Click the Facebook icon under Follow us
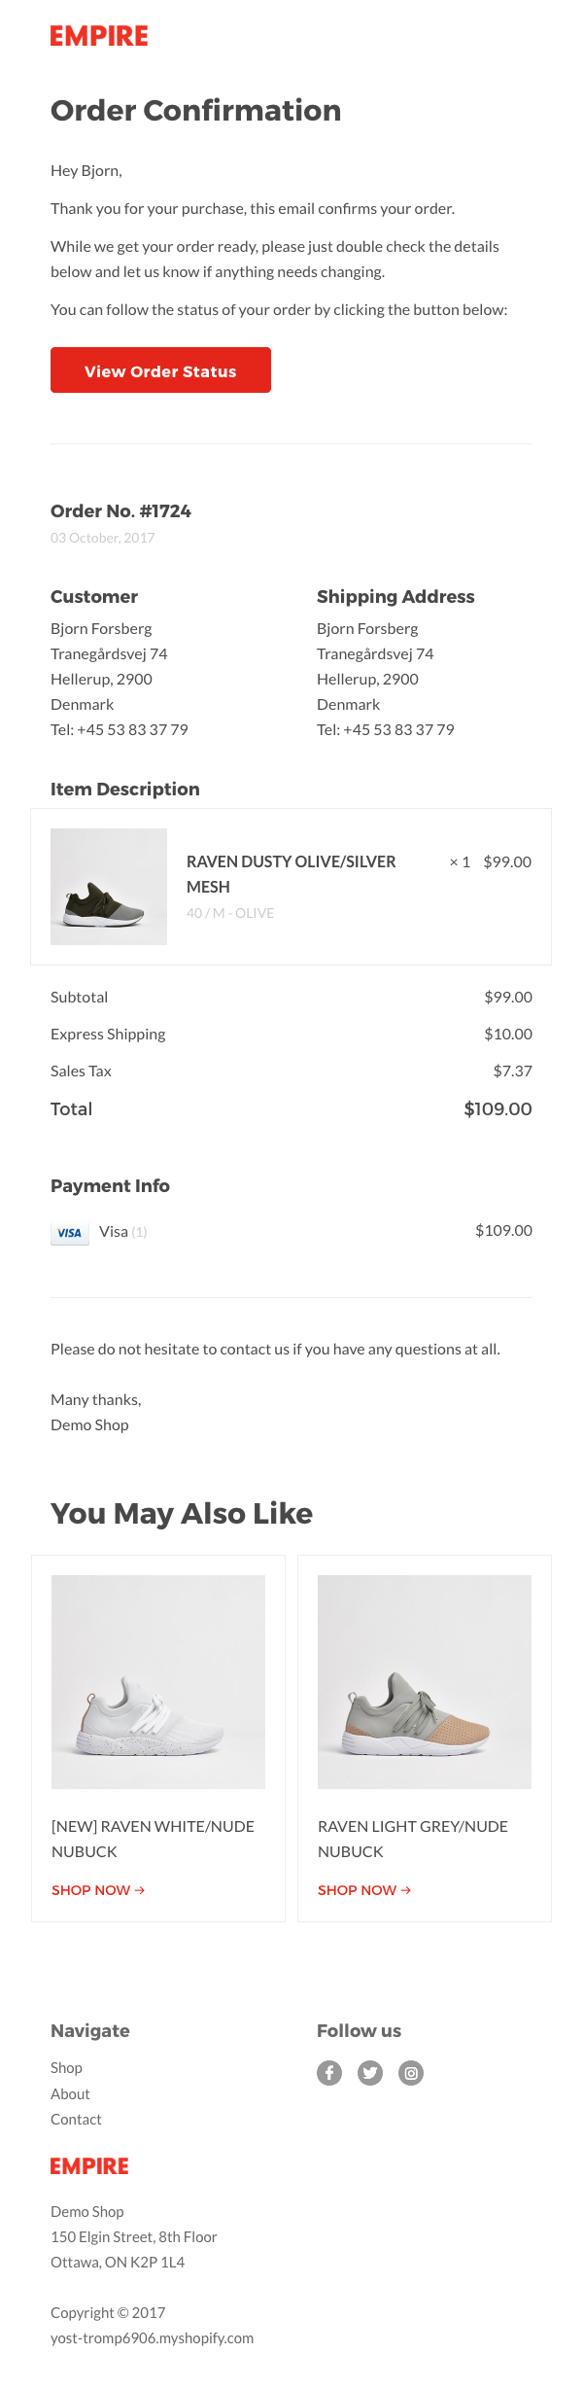 click(x=329, y=2073)
